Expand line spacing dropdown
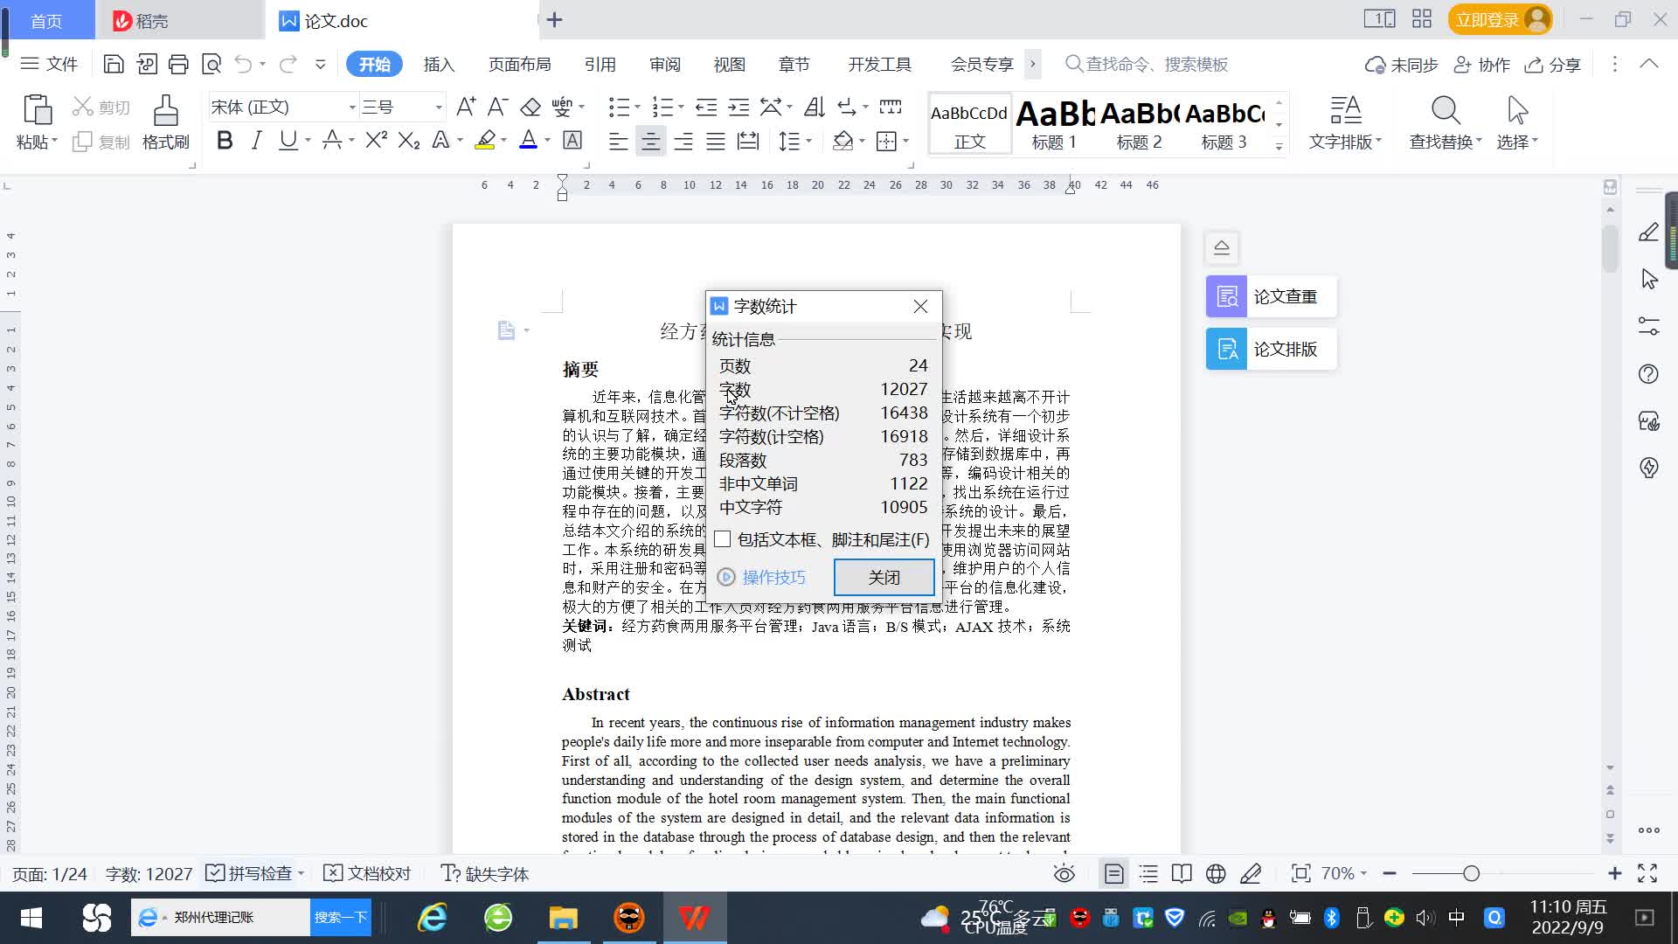This screenshot has width=1678, height=944. [x=809, y=141]
